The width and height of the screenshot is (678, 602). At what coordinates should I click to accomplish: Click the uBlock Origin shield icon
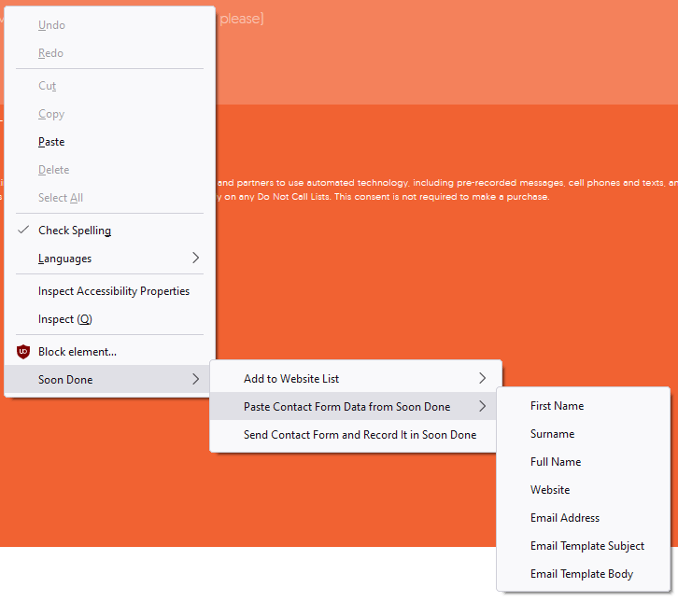pos(23,352)
